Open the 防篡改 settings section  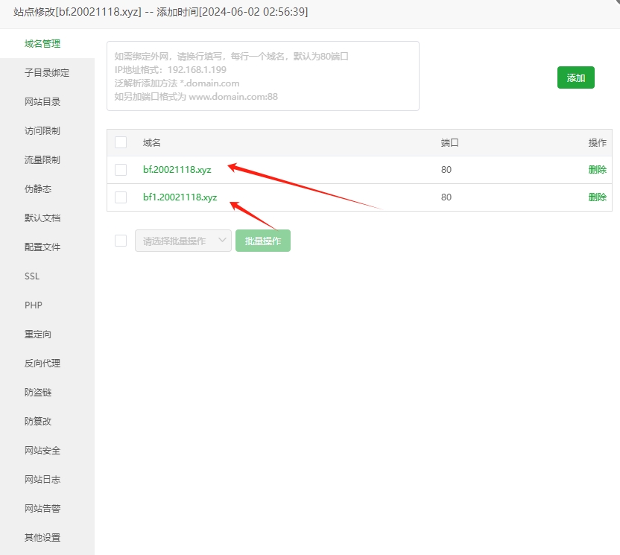tap(39, 421)
